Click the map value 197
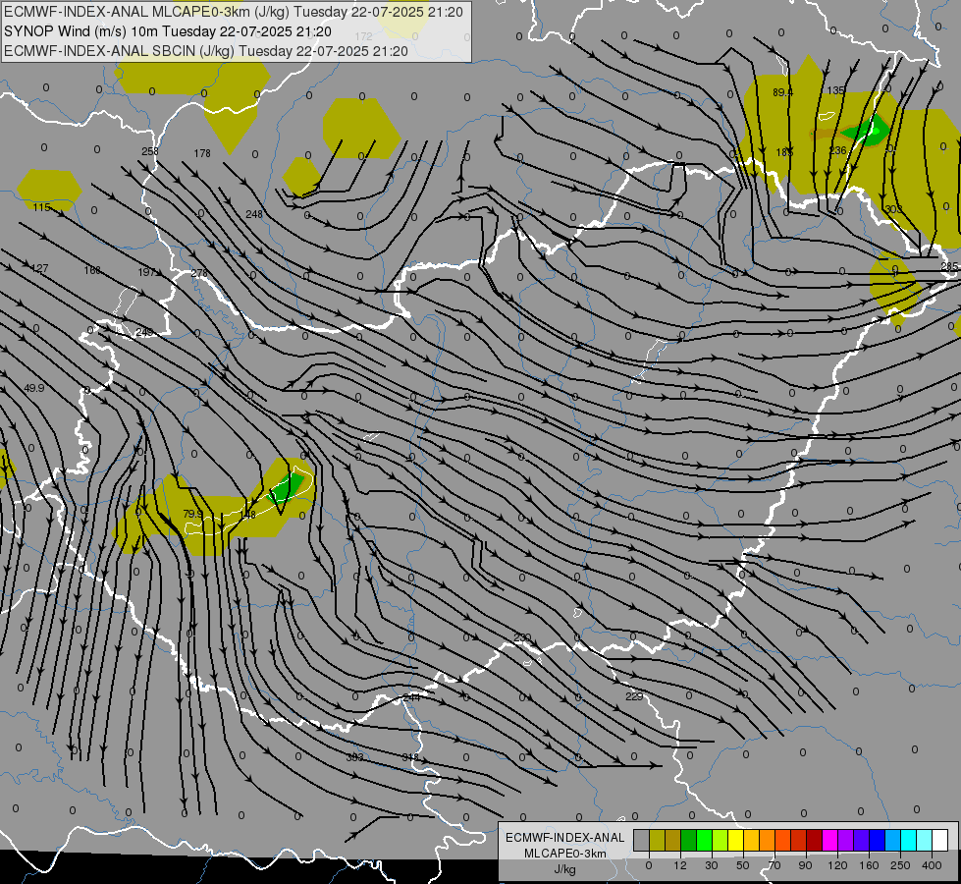The height and width of the screenshot is (884, 961). click(x=146, y=272)
